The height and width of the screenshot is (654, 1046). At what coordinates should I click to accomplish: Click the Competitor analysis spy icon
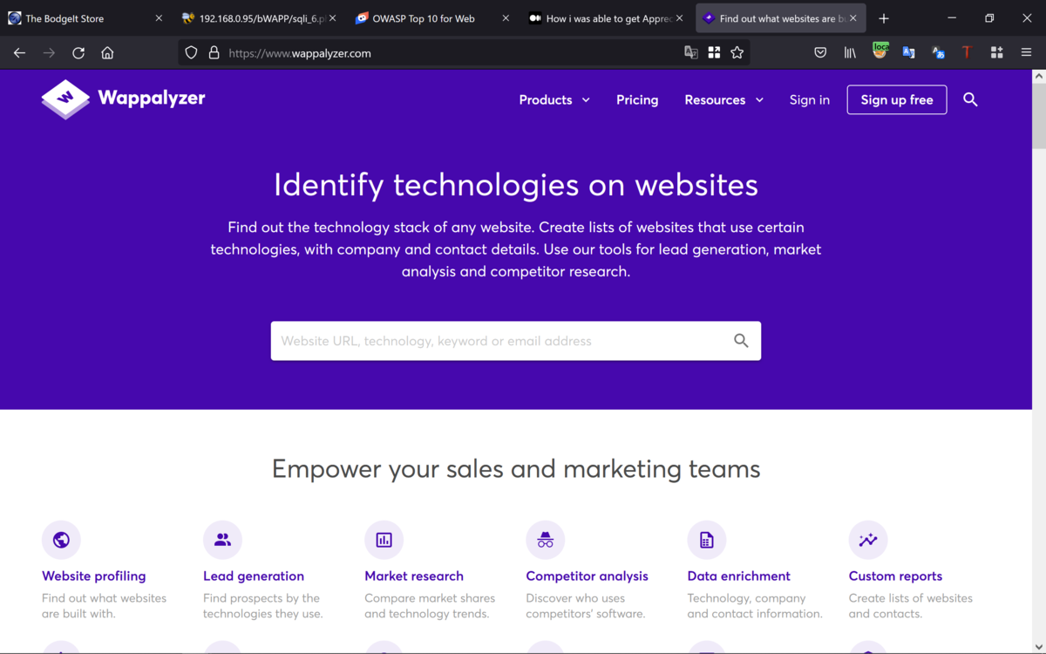tap(546, 540)
